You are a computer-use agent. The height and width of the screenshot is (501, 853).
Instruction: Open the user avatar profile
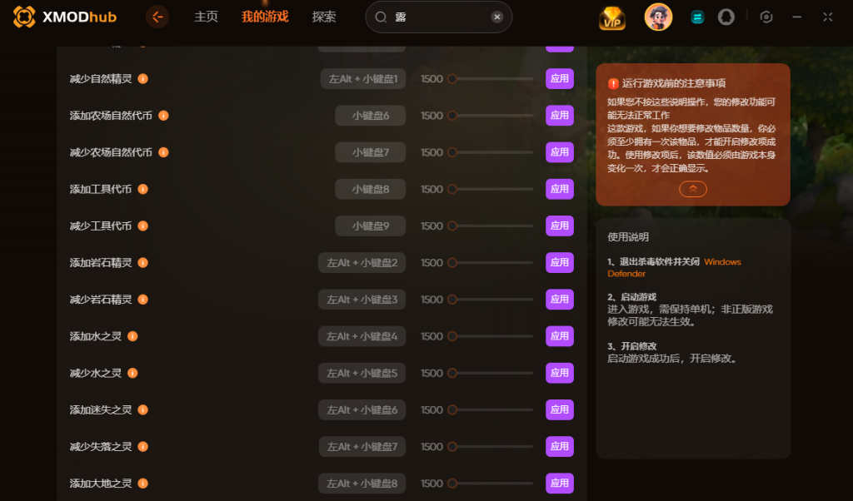click(658, 17)
